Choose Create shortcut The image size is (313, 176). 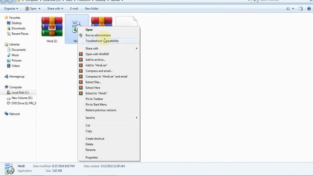point(95,138)
